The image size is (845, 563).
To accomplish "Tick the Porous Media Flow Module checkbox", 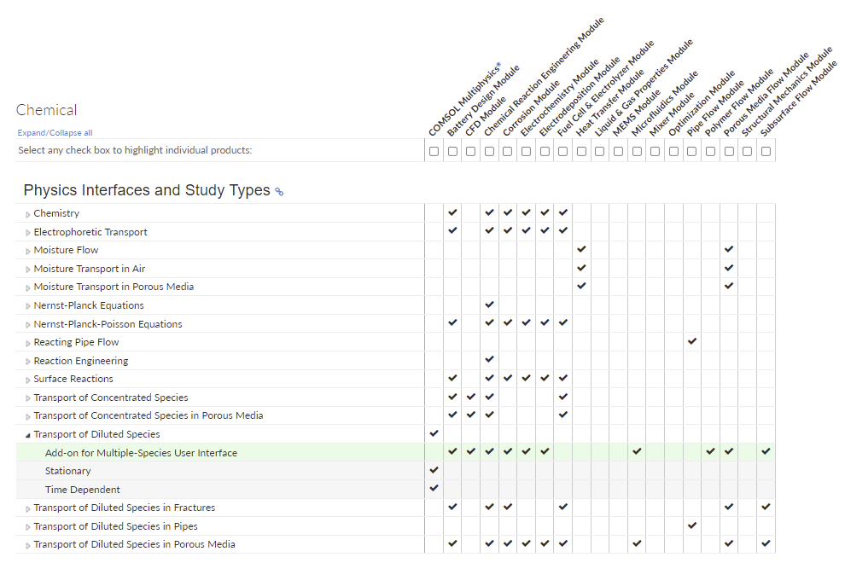I will tap(729, 151).
